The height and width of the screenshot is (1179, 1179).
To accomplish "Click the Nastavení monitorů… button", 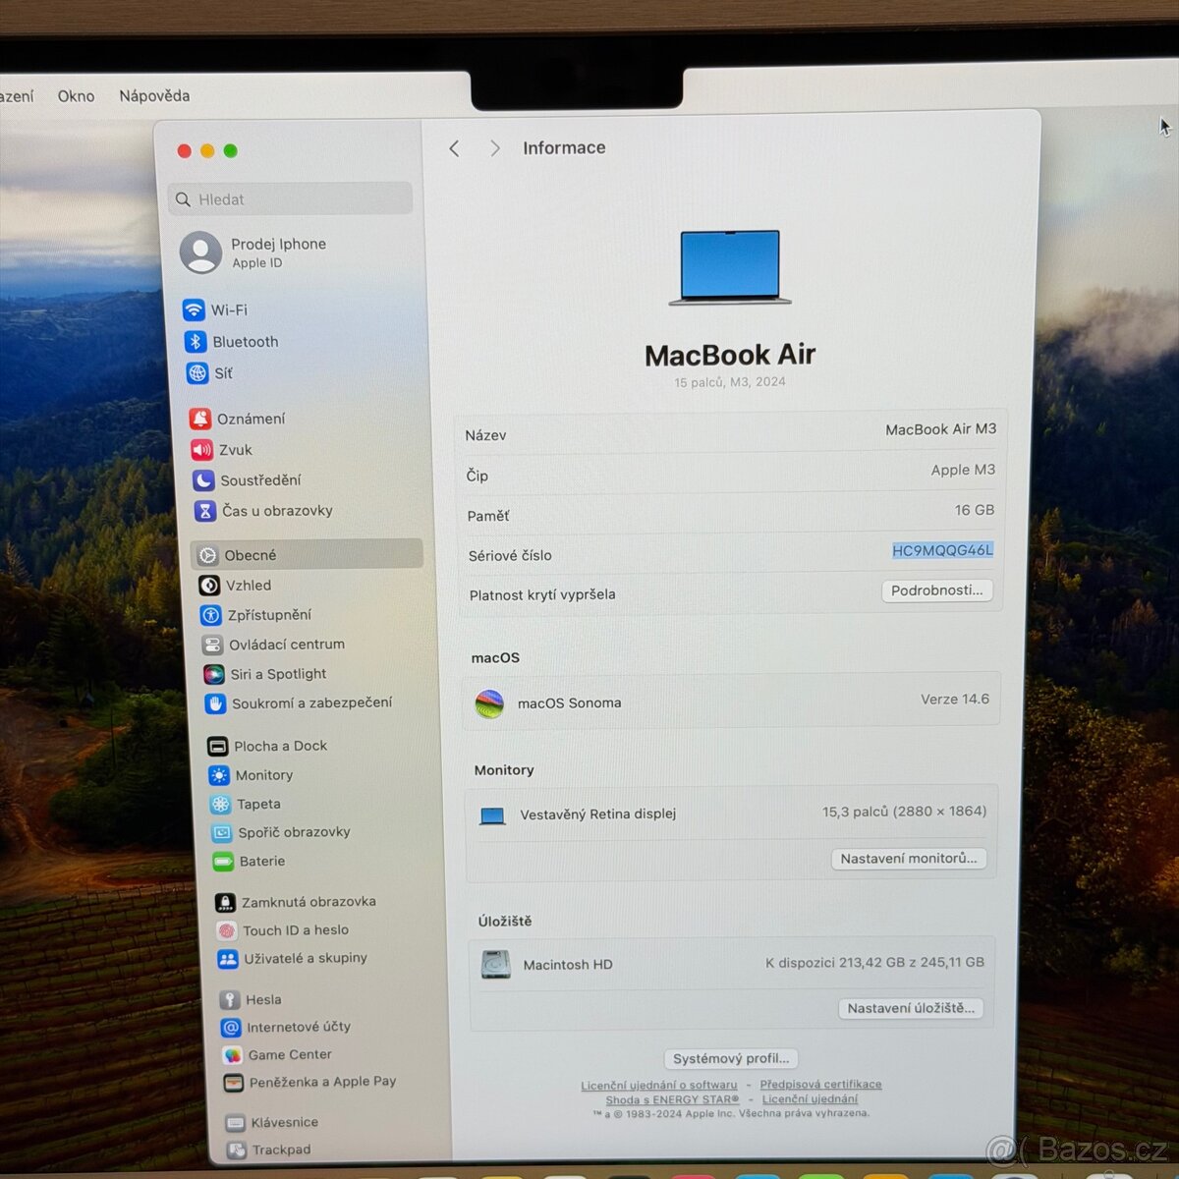I will tap(909, 859).
